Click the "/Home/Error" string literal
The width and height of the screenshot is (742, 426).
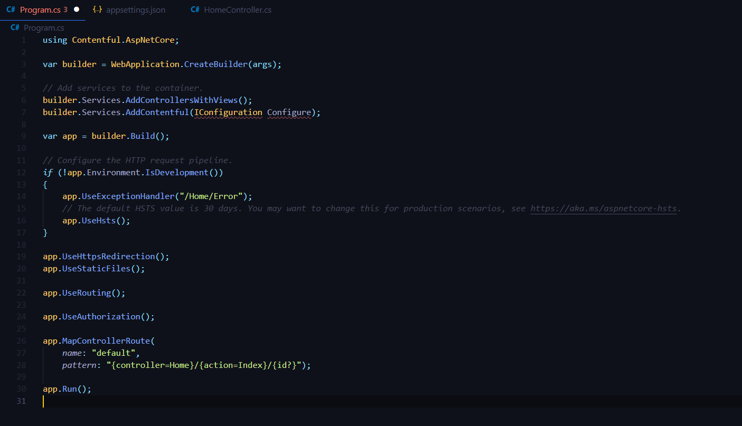(x=211, y=196)
